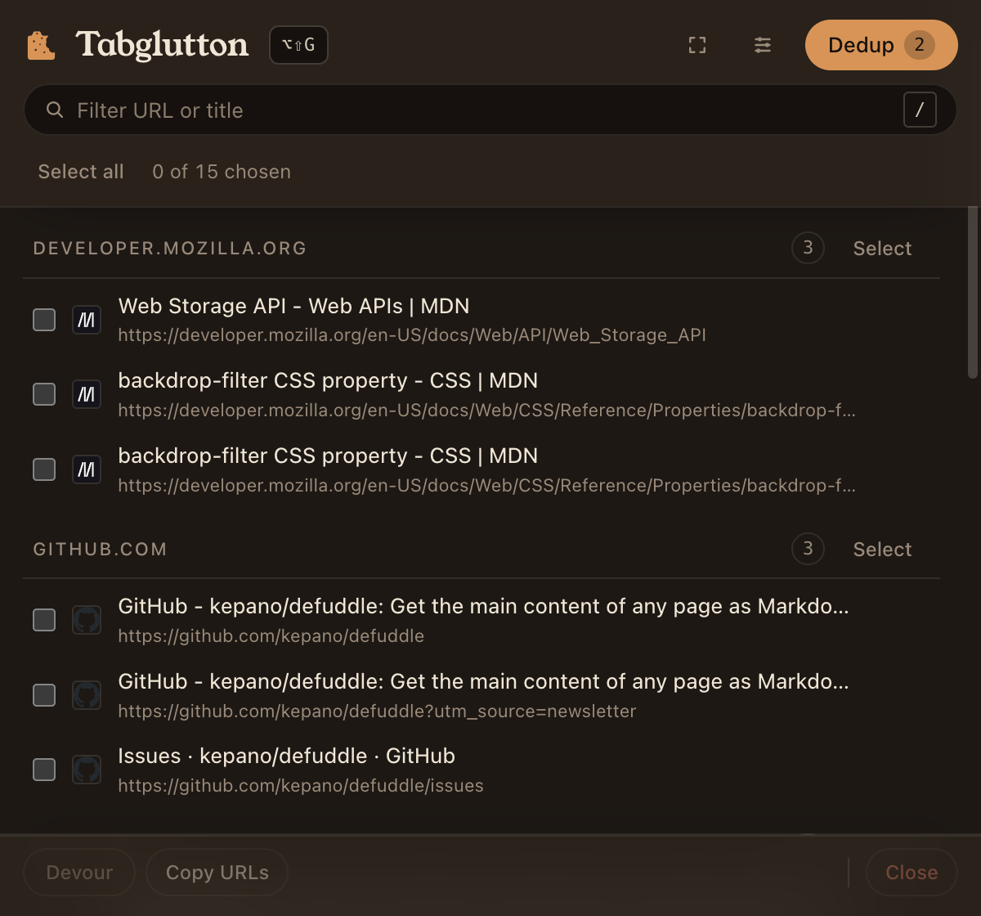This screenshot has height=916, width=981.
Task: Click the keyboard shortcut badge ⌥⇧G
Action: click(298, 45)
